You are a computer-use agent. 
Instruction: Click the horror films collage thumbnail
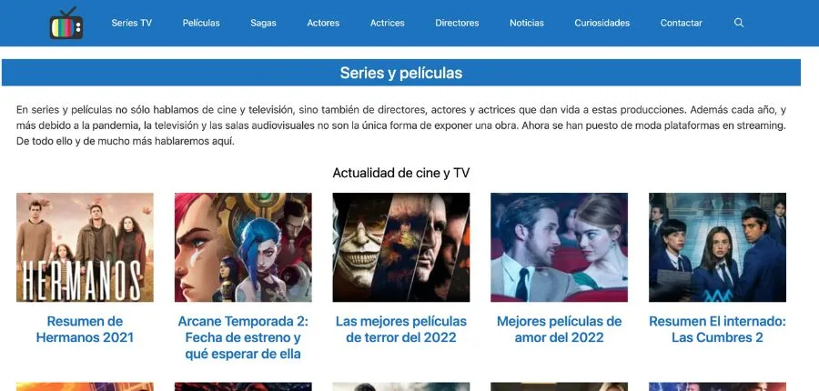(401, 247)
